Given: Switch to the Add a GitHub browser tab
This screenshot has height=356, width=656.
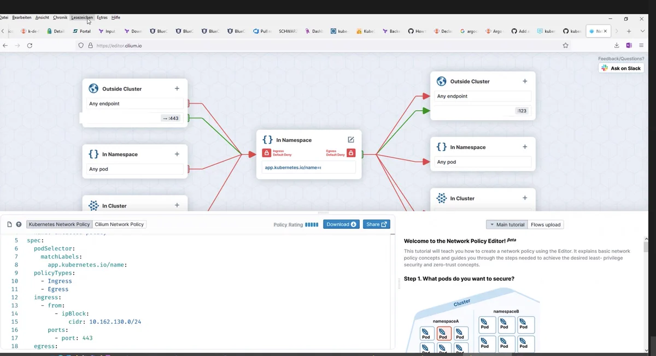Looking at the screenshot, I should [520, 31].
